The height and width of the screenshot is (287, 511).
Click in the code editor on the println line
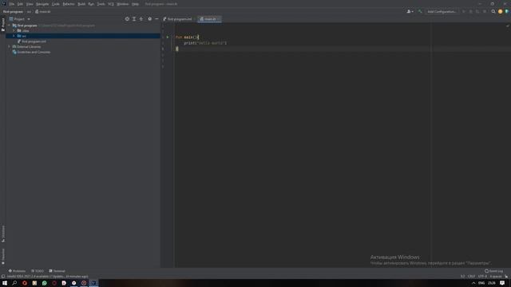[205, 43]
